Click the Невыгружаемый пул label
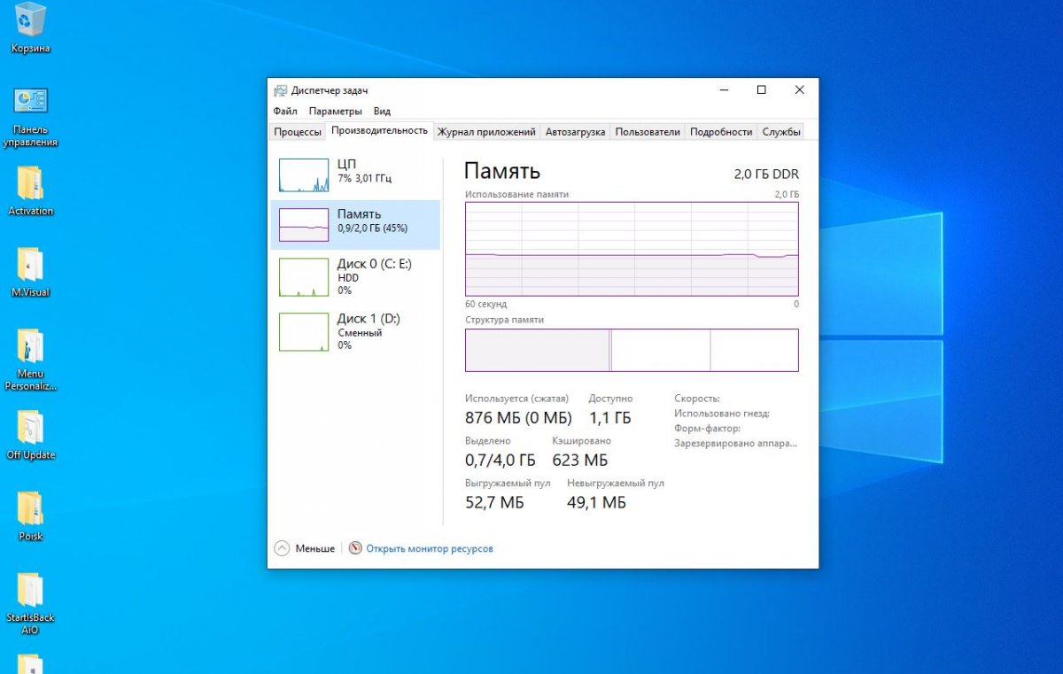Image resolution: width=1063 pixels, height=674 pixels. (x=616, y=483)
